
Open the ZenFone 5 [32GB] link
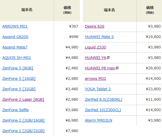click(19, 89)
